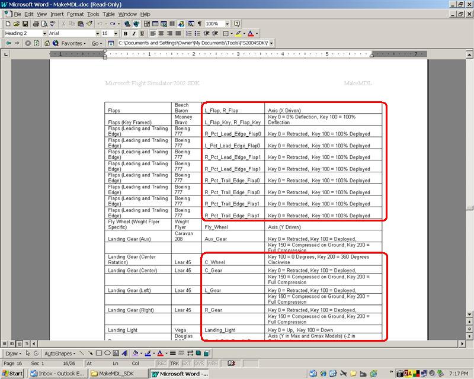Insert Excel worksheet
Viewport: 474px width, 379px height.
click(164, 24)
